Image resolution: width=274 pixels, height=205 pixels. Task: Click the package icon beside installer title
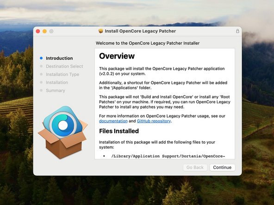tap(100, 31)
